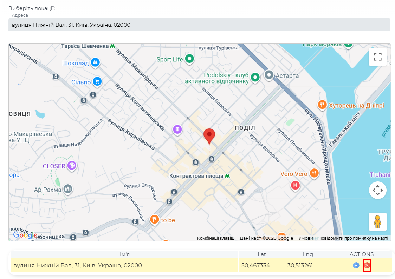Click the map camera pan control
The image size is (395, 279).
[x=377, y=190]
